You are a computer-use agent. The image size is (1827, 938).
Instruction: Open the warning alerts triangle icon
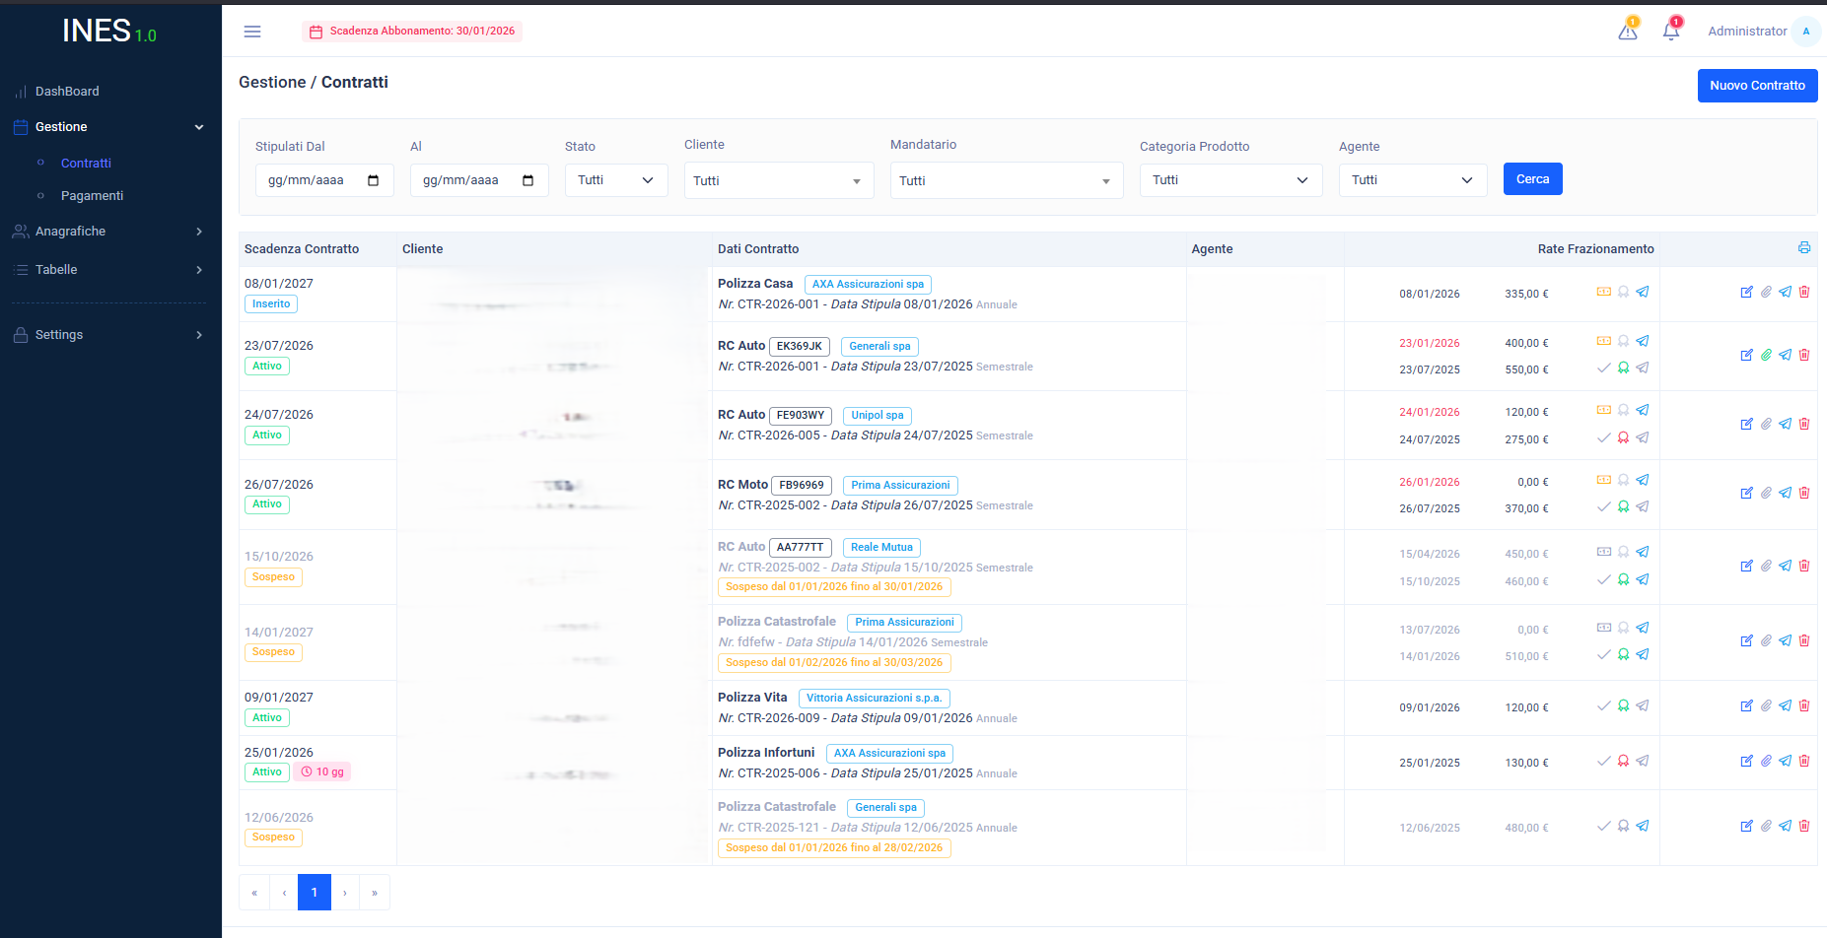[1628, 32]
